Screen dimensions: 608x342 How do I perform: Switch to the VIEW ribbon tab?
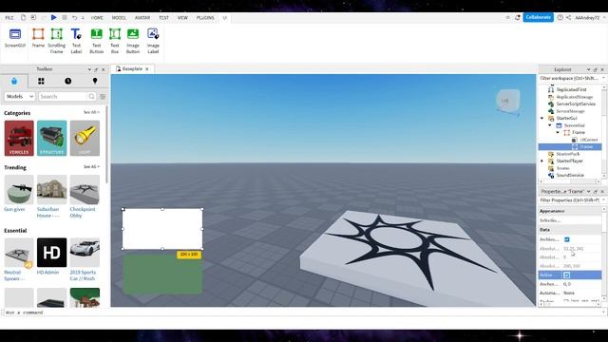182,18
